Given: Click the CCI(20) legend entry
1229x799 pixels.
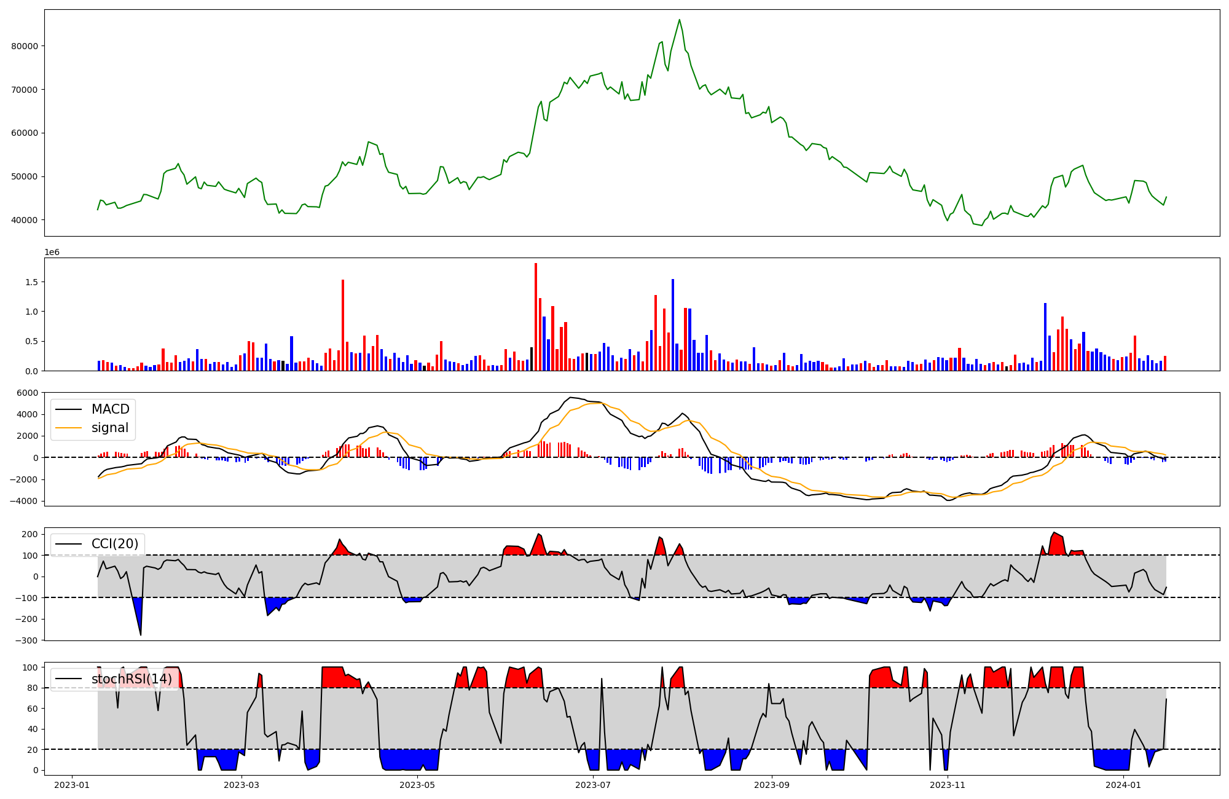Looking at the screenshot, I should pyautogui.click(x=114, y=544).
